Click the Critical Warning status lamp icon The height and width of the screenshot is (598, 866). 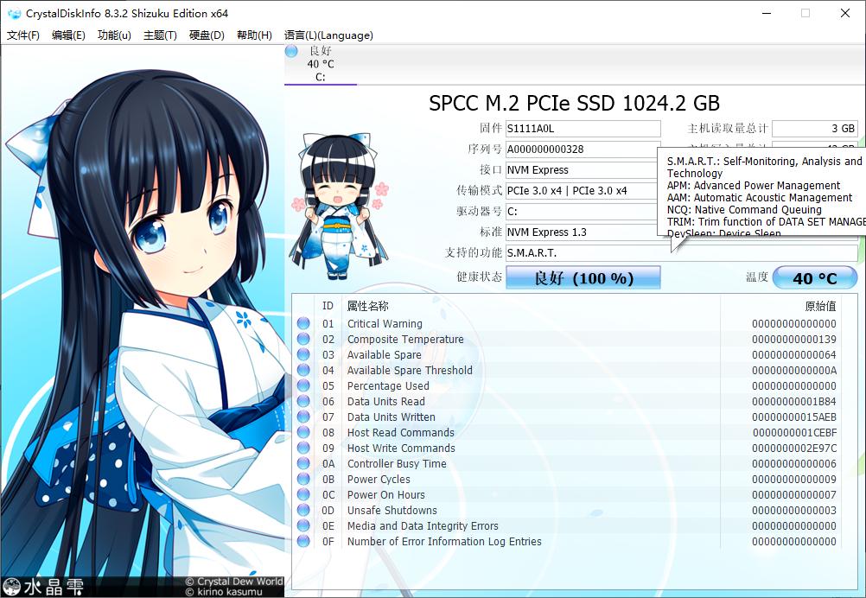[x=303, y=323]
